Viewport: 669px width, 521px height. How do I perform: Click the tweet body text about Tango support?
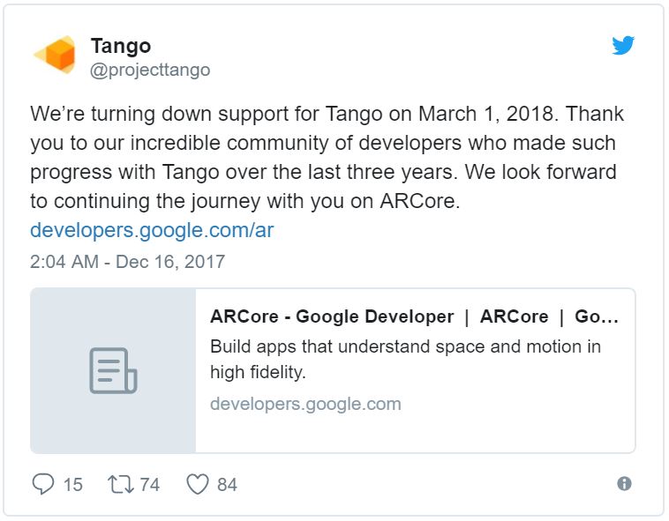[327, 158]
